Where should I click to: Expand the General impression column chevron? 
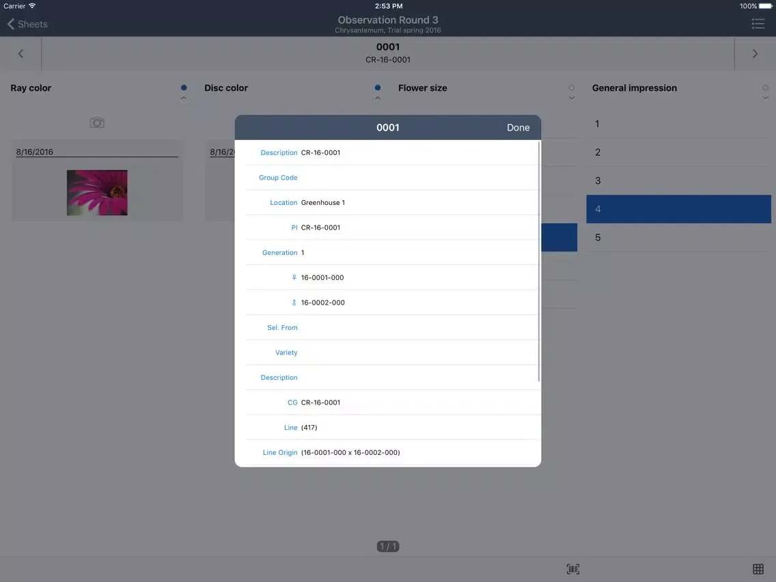(x=766, y=98)
